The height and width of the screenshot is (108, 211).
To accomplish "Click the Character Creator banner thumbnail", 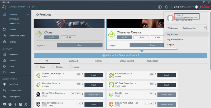I will pos(135,24).
